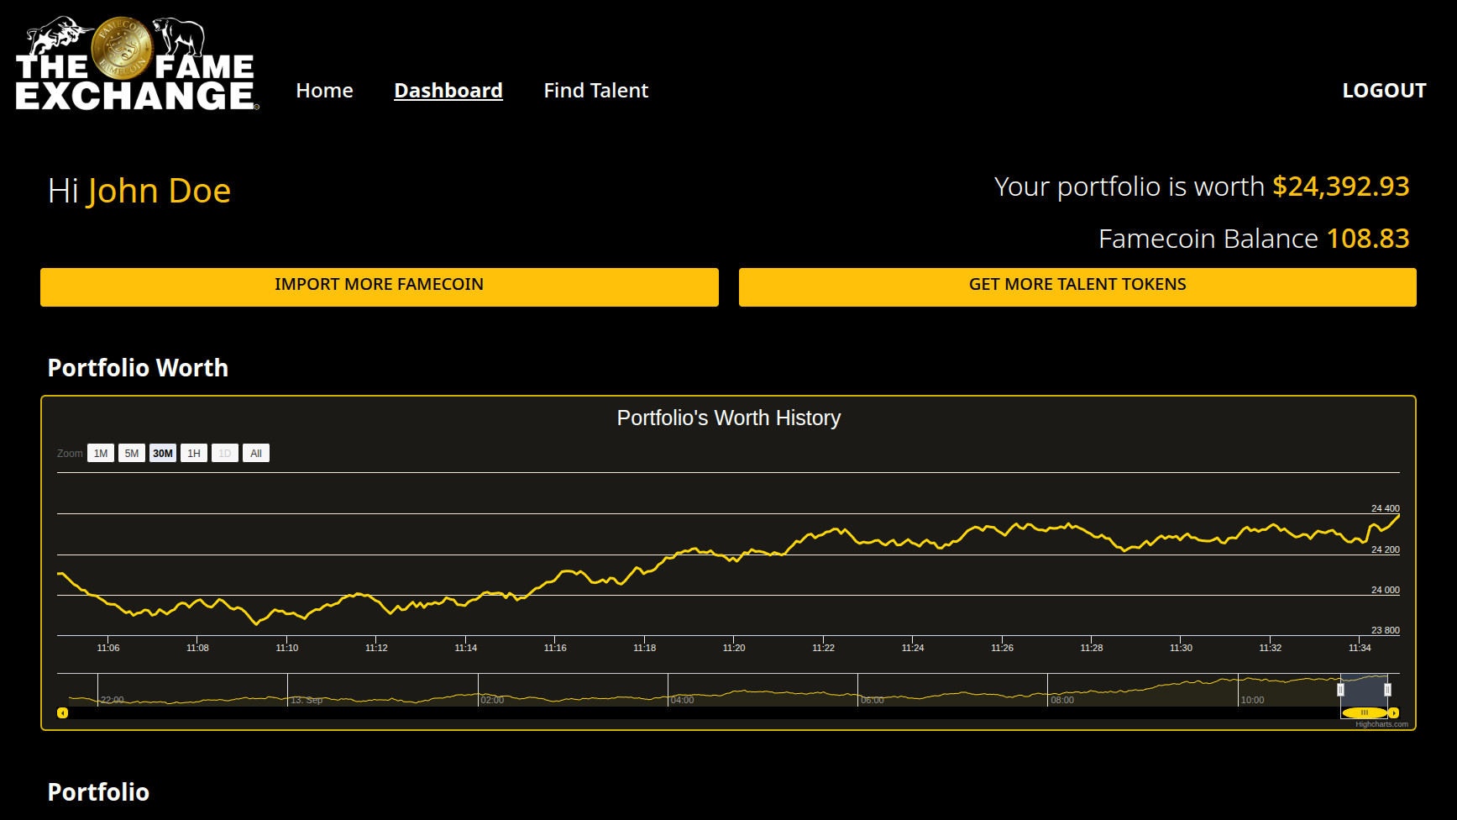This screenshot has height=820, width=1457.
Task: Click the navigator scroll-left arrow
Action: (62, 713)
